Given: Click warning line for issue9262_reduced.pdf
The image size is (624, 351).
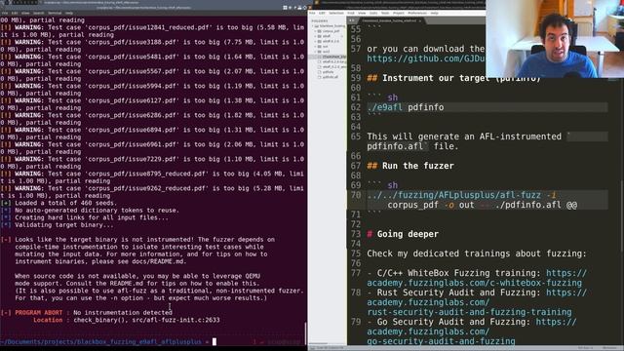Looking at the screenshot, I should [x=153, y=192].
